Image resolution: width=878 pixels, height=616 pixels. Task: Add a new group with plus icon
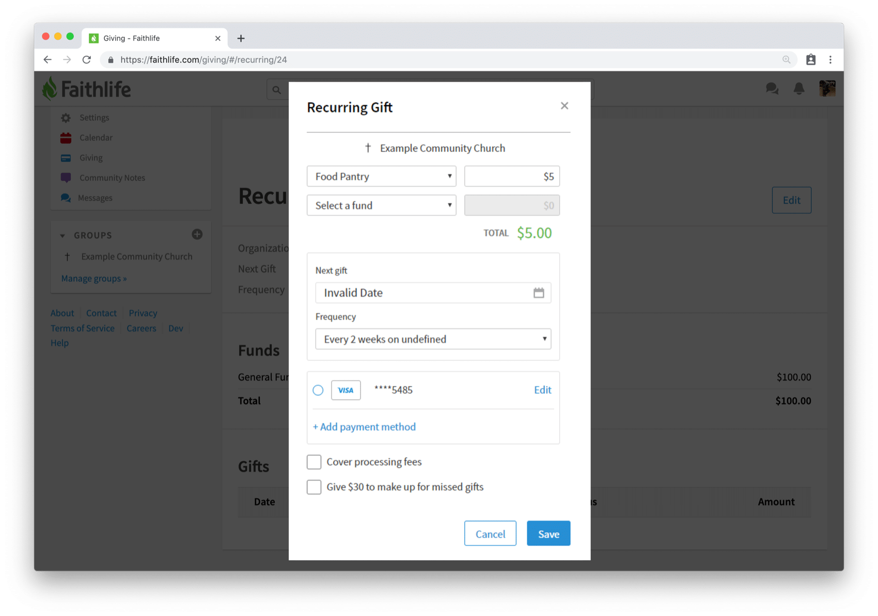pyautogui.click(x=197, y=234)
